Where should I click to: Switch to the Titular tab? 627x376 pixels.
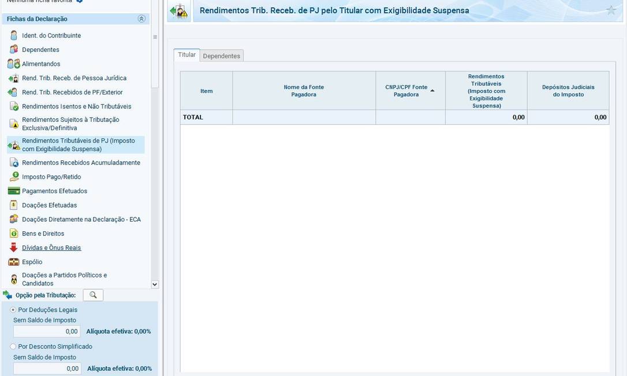[186, 55]
